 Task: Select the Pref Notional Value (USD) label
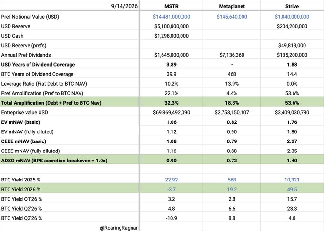30,17
